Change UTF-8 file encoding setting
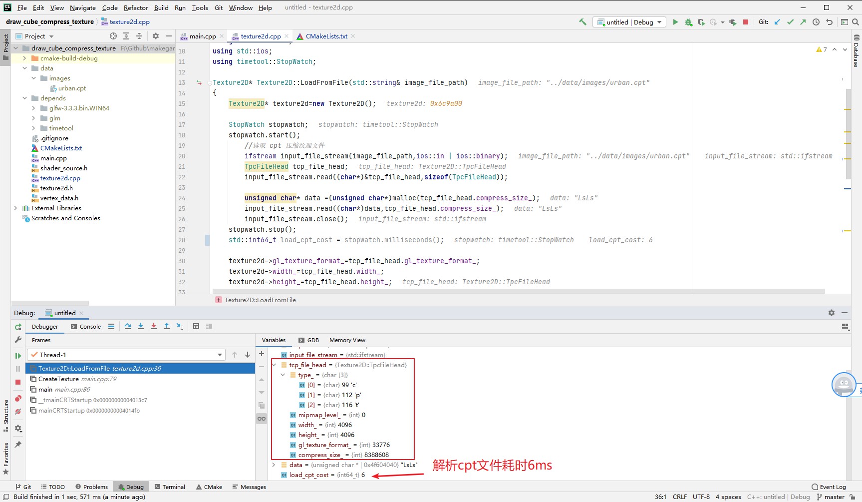The image size is (862, 502). tap(701, 497)
